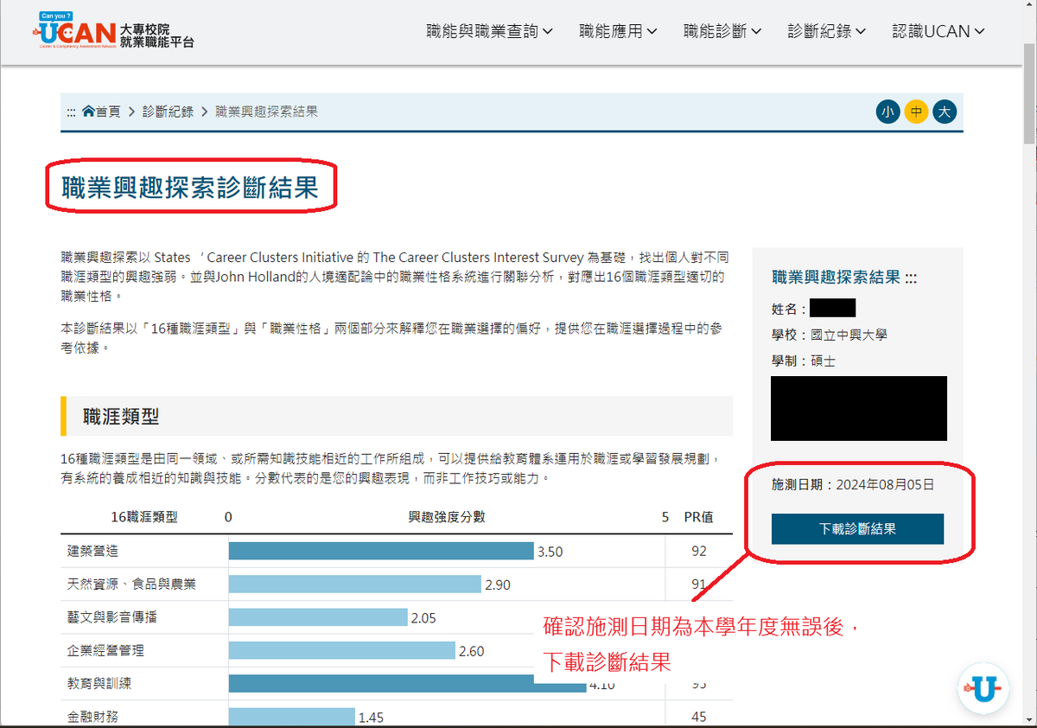Expand the 職能診斷 menu
Viewport: 1037px width, 728px height.
click(x=722, y=31)
